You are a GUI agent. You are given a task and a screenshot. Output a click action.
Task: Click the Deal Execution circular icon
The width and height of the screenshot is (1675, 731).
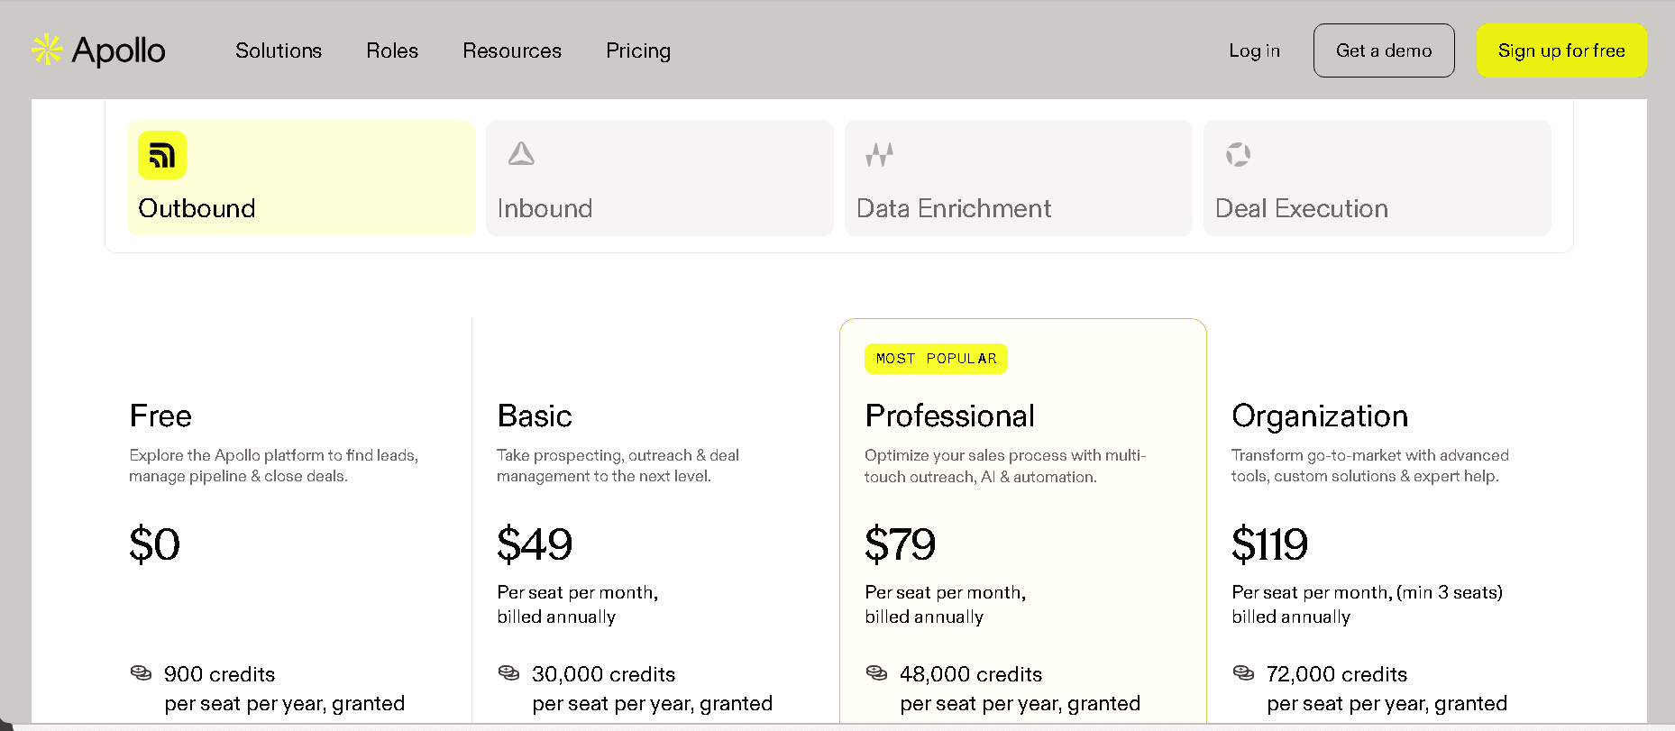click(1239, 155)
